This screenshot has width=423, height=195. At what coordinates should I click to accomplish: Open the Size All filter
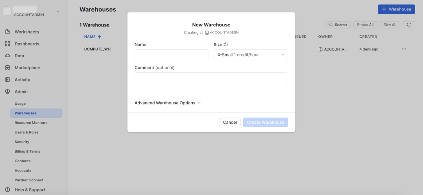click(x=390, y=25)
